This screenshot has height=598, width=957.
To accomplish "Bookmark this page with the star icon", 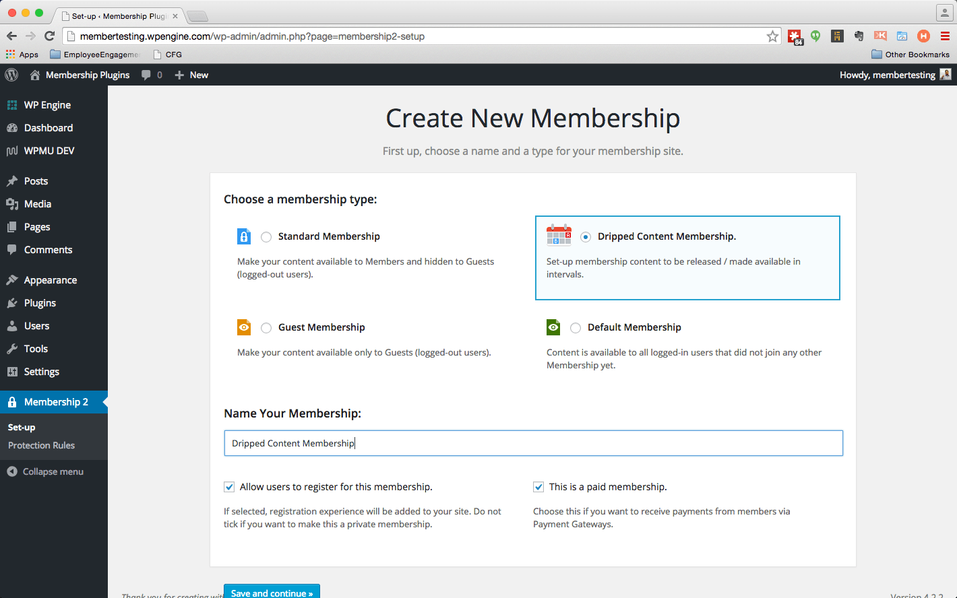I will 772,36.
